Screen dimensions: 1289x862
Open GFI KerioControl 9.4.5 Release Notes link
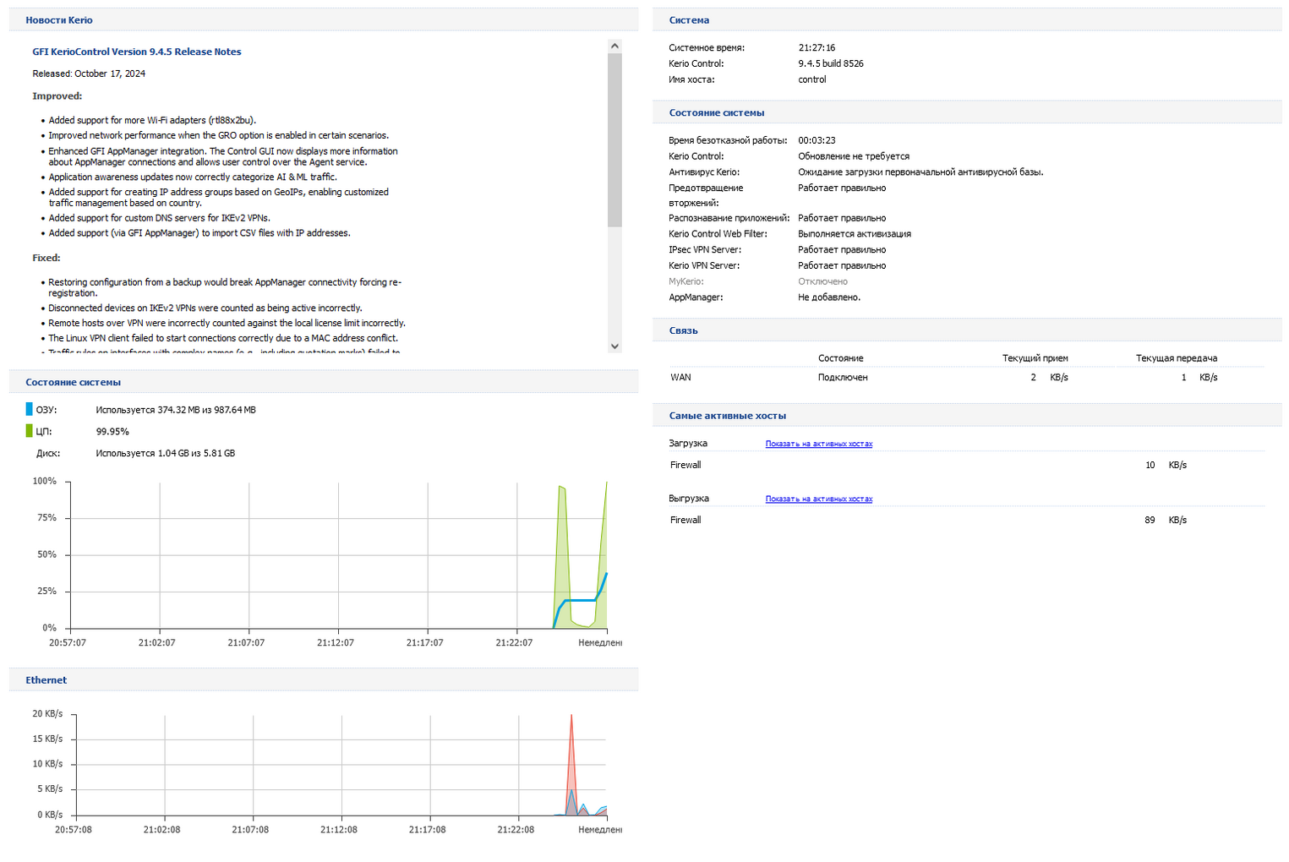coord(137,52)
